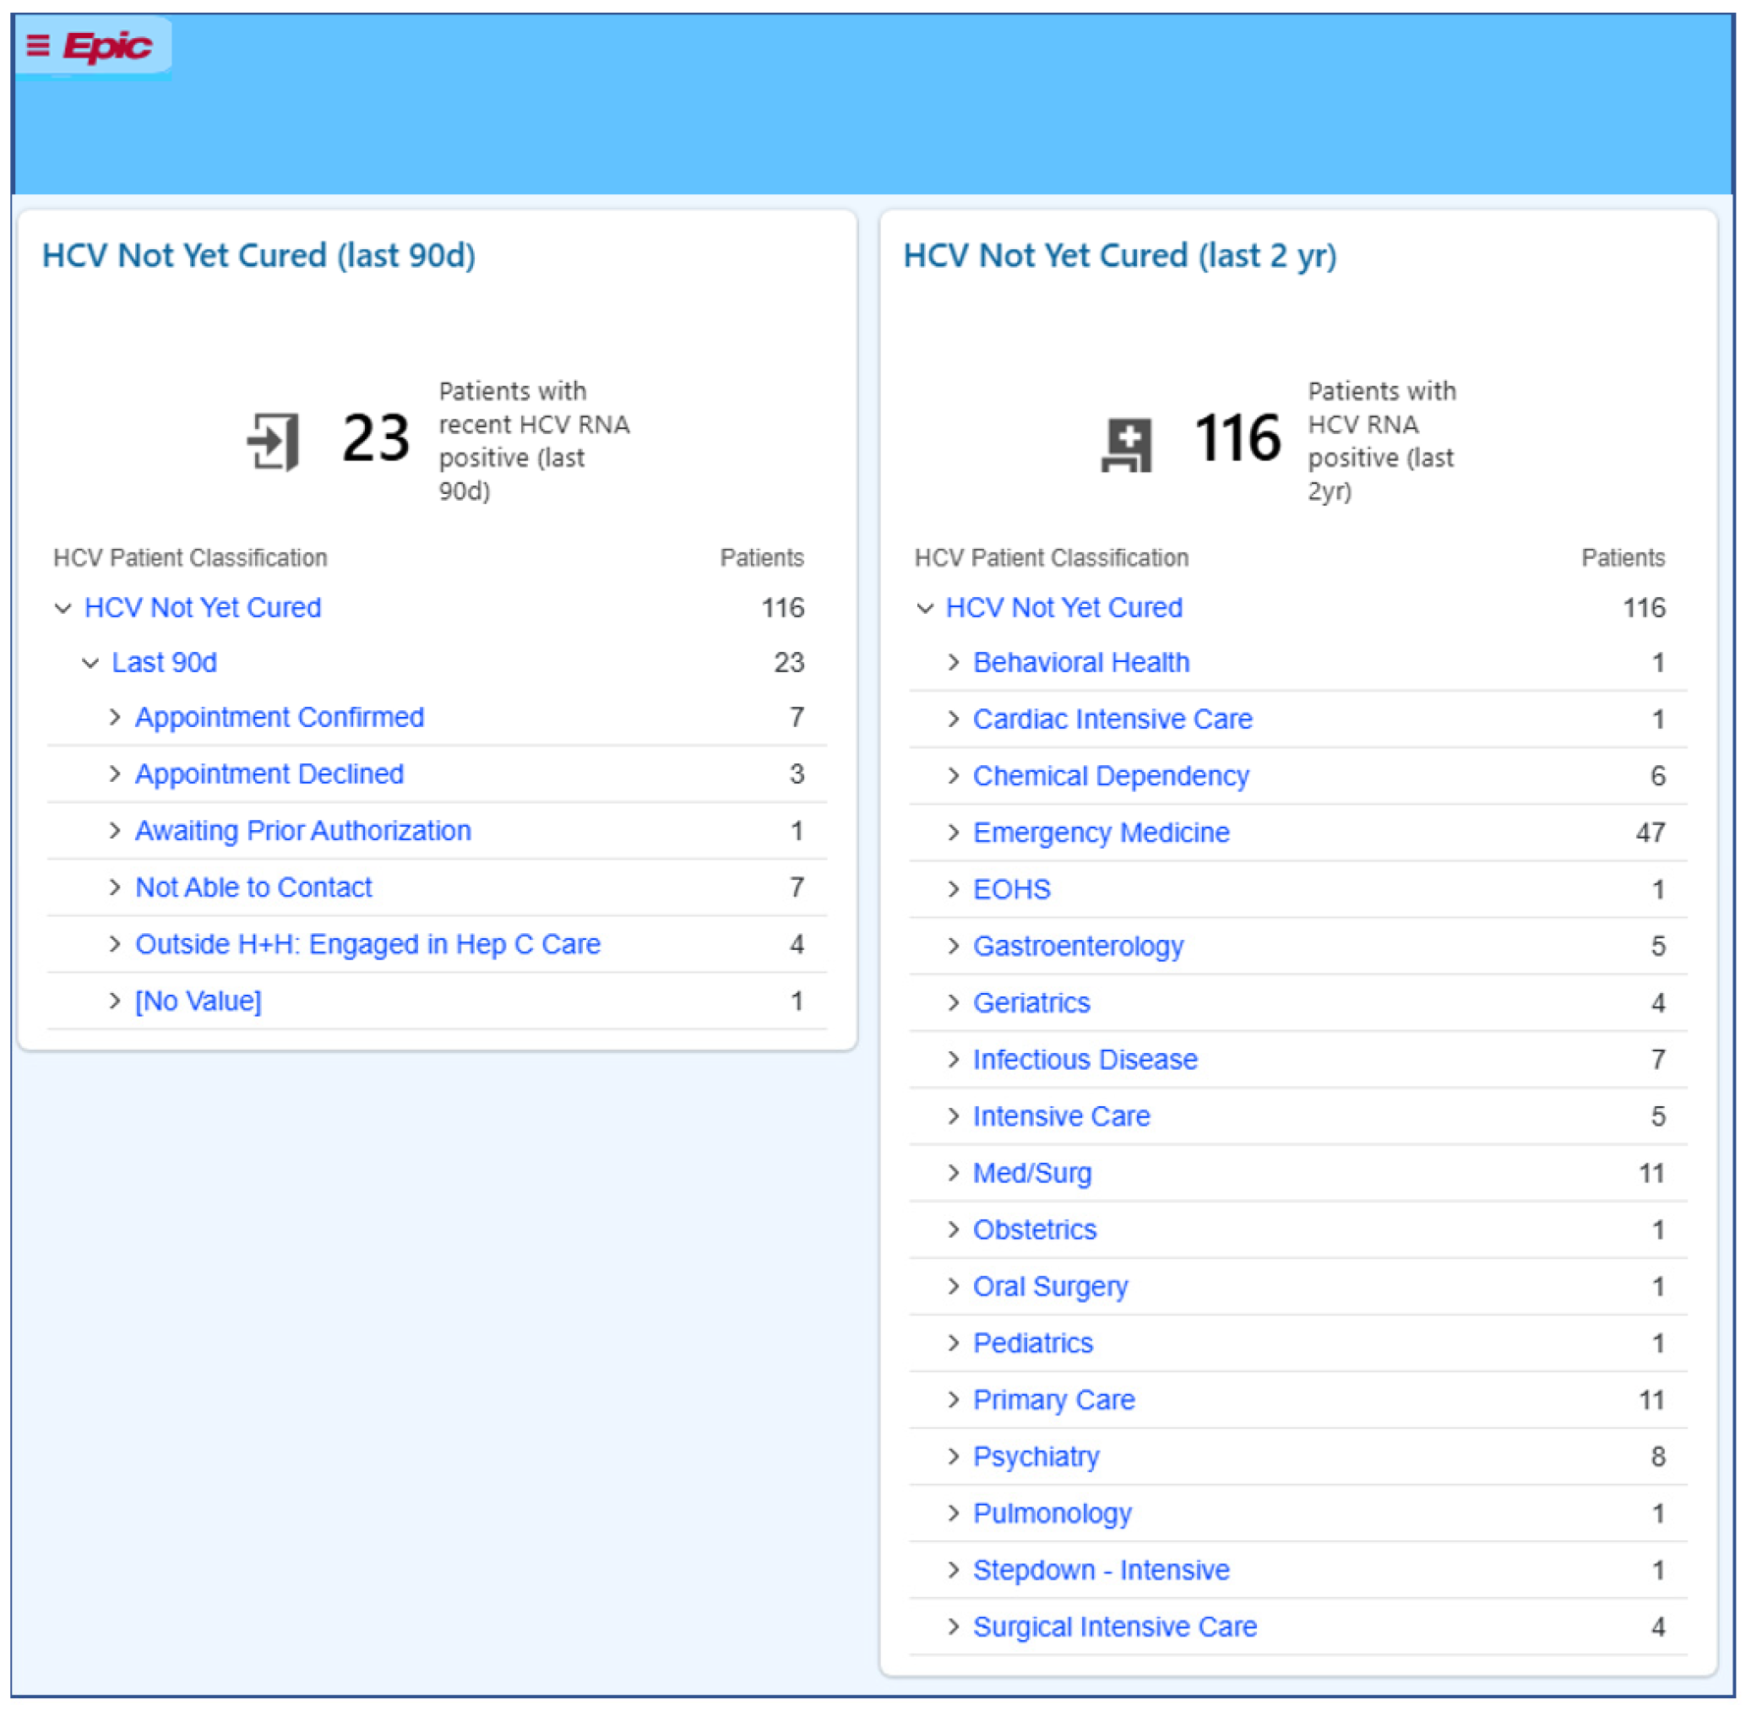Open the Surgical Intensive Care link
The image size is (1746, 1710).
coord(1115,1628)
